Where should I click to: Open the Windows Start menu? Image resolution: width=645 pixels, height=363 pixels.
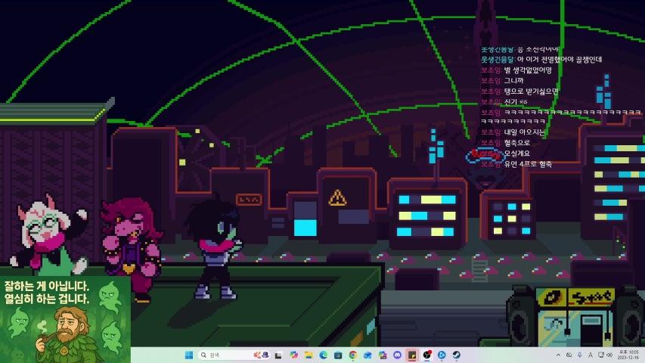point(187,355)
